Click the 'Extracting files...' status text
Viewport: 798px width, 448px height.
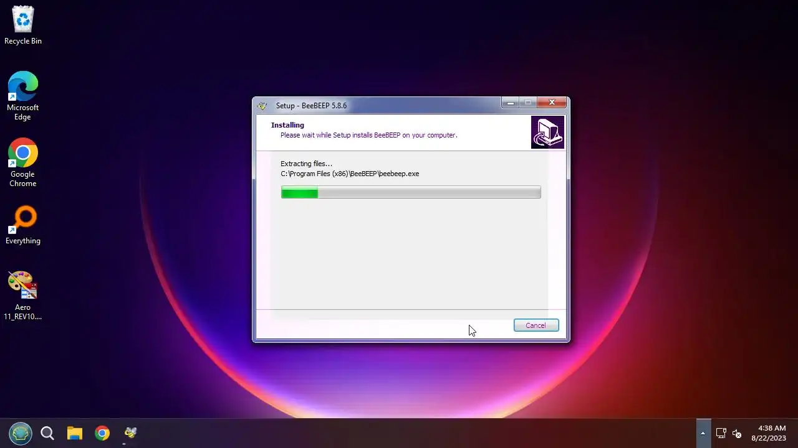point(306,164)
